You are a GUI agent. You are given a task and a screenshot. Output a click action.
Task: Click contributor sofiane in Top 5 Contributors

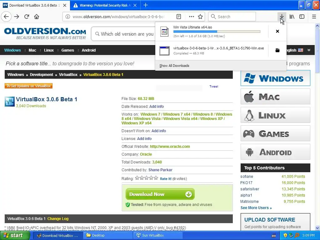point(247,176)
